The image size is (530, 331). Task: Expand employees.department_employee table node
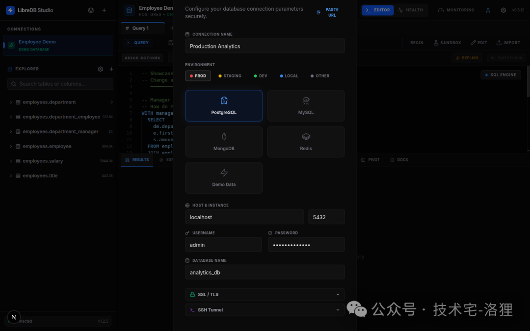coord(11,117)
